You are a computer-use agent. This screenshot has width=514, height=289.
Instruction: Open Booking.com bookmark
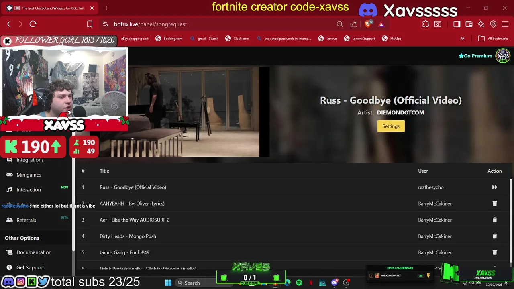point(169,39)
